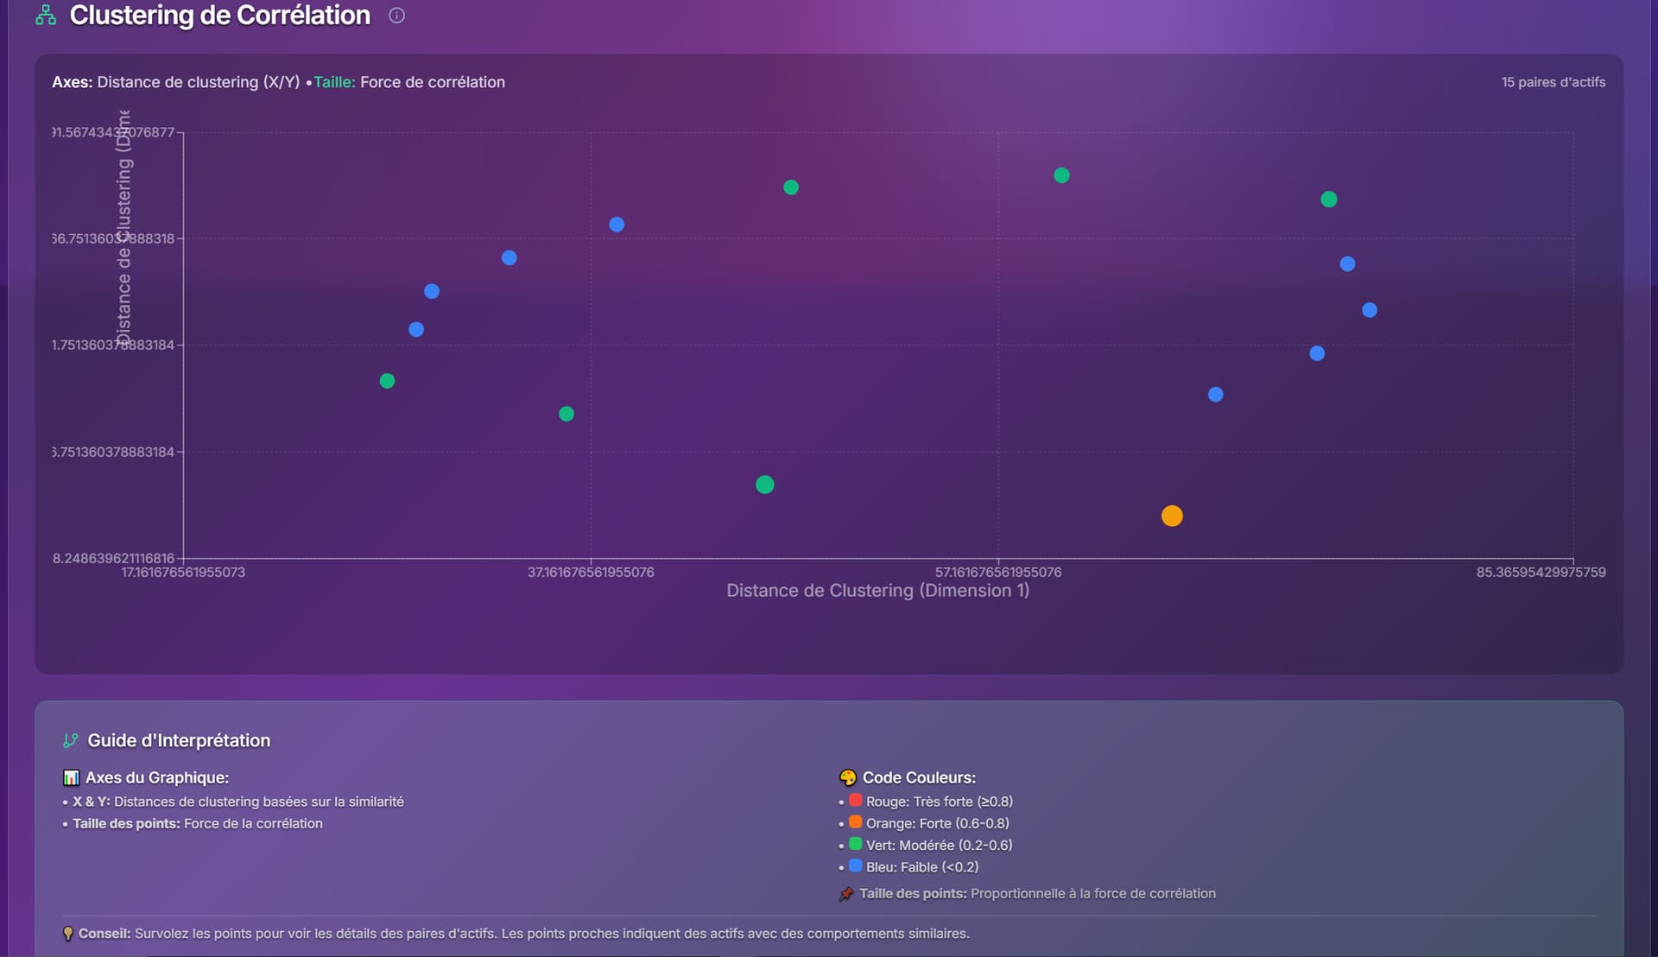
Task: Click the pushpin icon beside Taille des points
Action: point(846,895)
